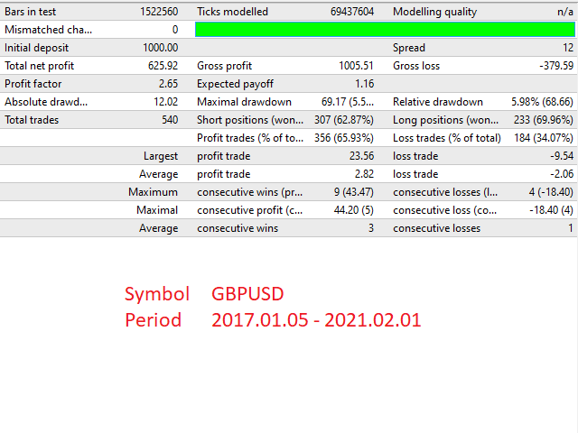Select the consecutive losses value 4 (-18.40)
The height and width of the screenshot is (433, 578).
point(551,192)
